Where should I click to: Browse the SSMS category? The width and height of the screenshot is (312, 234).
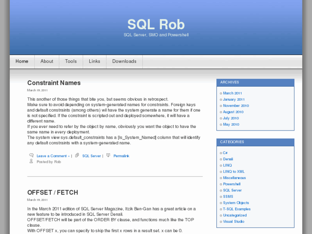[x=228, y=197]
